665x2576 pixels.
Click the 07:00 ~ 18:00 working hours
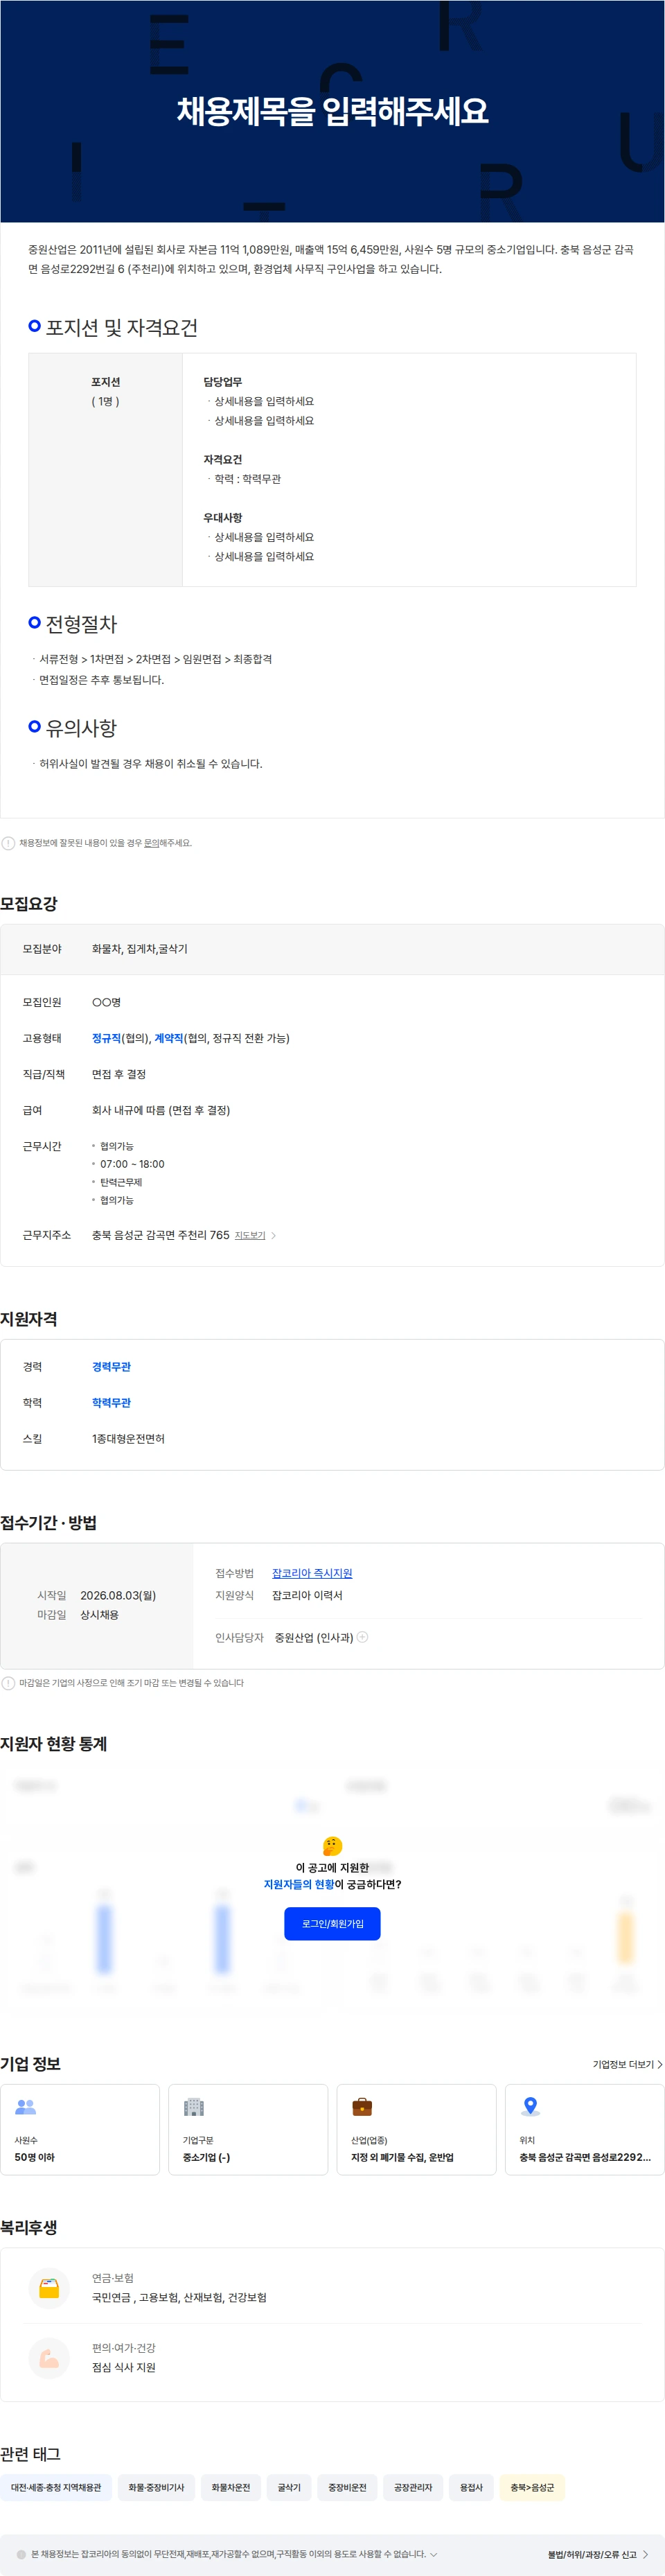pos(132,1165)
